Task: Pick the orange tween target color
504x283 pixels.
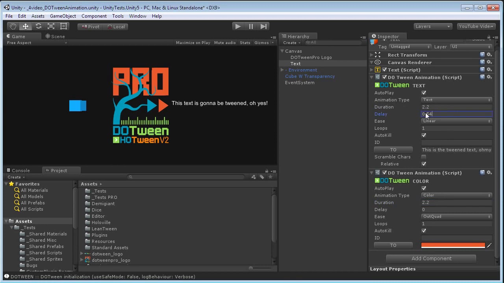Action: [x=453, y=245]
